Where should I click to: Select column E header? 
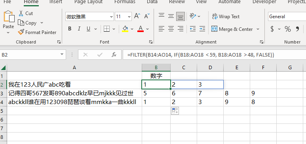point(237,68)
